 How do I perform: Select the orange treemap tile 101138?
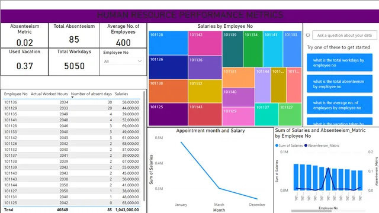pos(168,91)
